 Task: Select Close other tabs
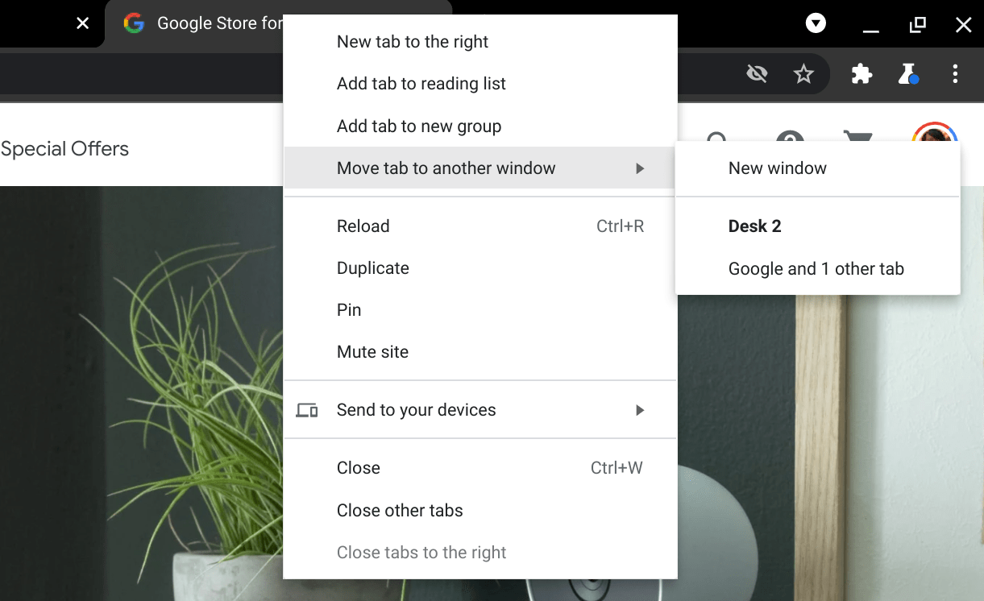click(480, 511)
